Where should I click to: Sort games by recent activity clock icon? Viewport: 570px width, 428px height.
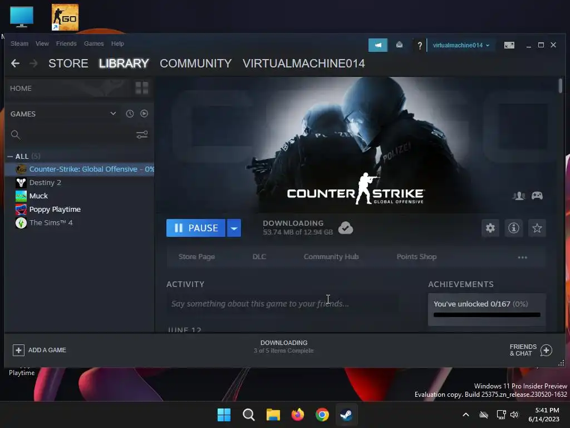point(130,114)
